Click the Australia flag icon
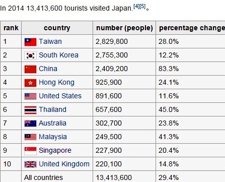Screen dimensions: 225x182 coord(30,124)
